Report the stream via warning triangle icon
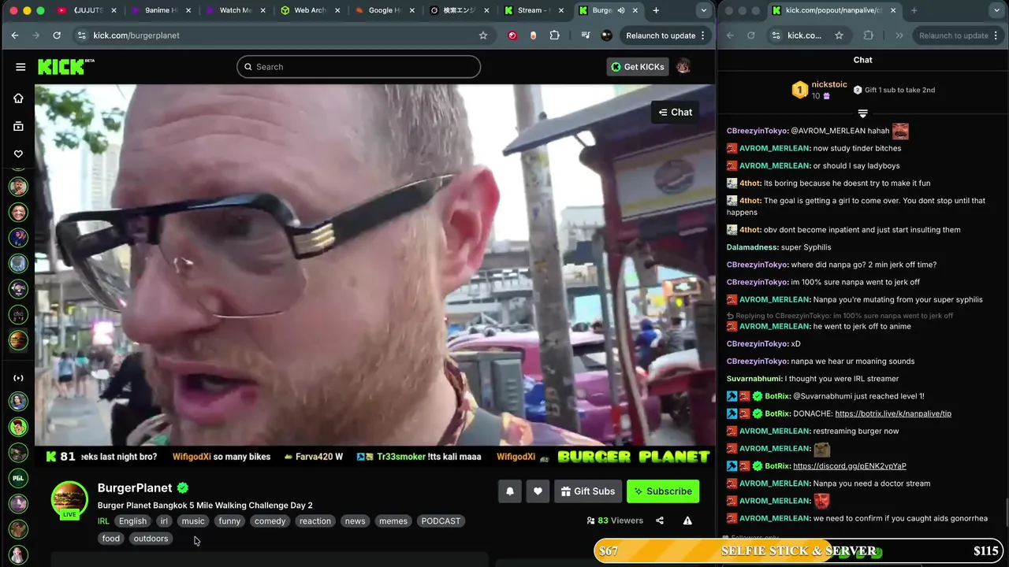The height and width of the screenshot is (567, 1009). (687, 521)
